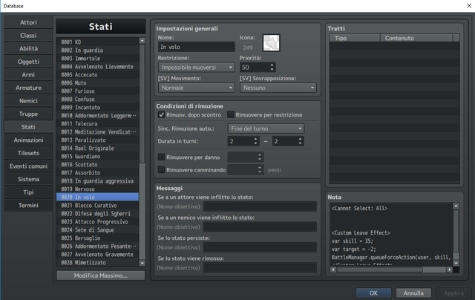Switch to the Oggetti tab
Viewport: 475px width, 300px height.
(28, 62)
